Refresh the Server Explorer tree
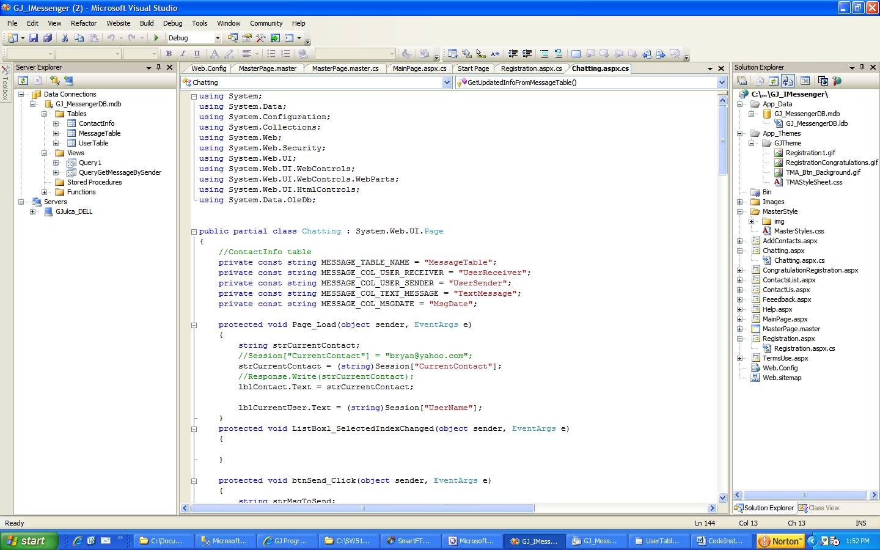This screenshot has width=880, height=550. [x=23, y=81]
